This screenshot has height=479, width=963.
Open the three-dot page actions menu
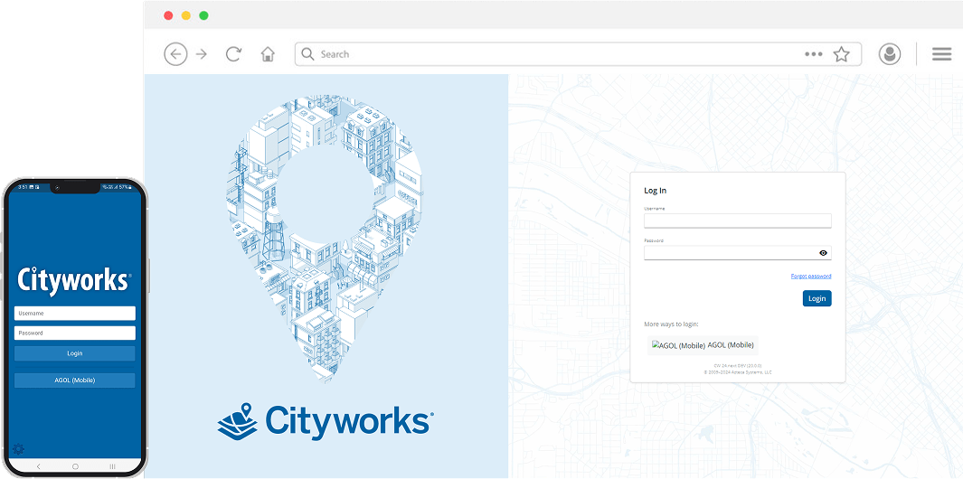click(813, 54)
